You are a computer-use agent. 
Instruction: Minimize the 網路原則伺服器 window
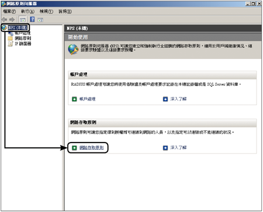tap(248, 4)
